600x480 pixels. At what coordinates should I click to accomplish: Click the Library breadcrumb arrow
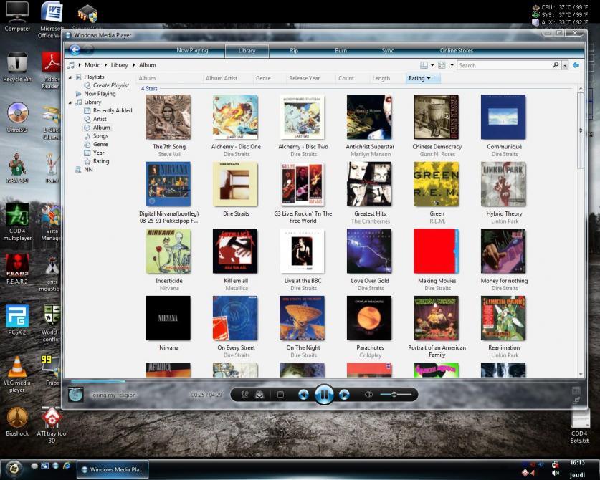coord(105,65)
